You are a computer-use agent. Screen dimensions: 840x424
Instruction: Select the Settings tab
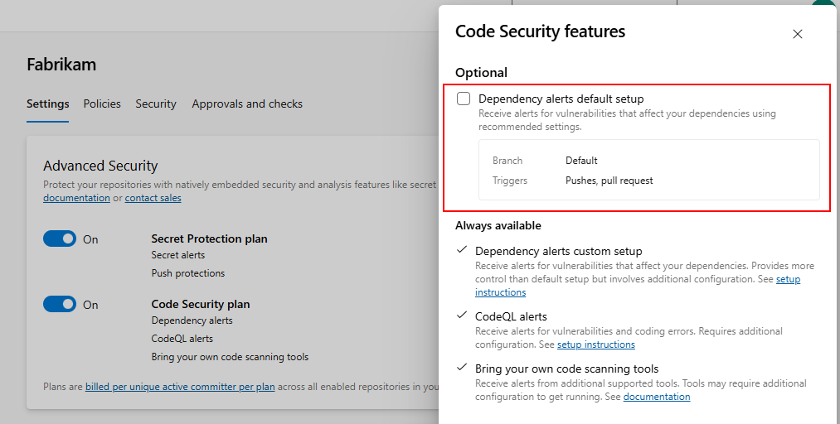point(47,104)
